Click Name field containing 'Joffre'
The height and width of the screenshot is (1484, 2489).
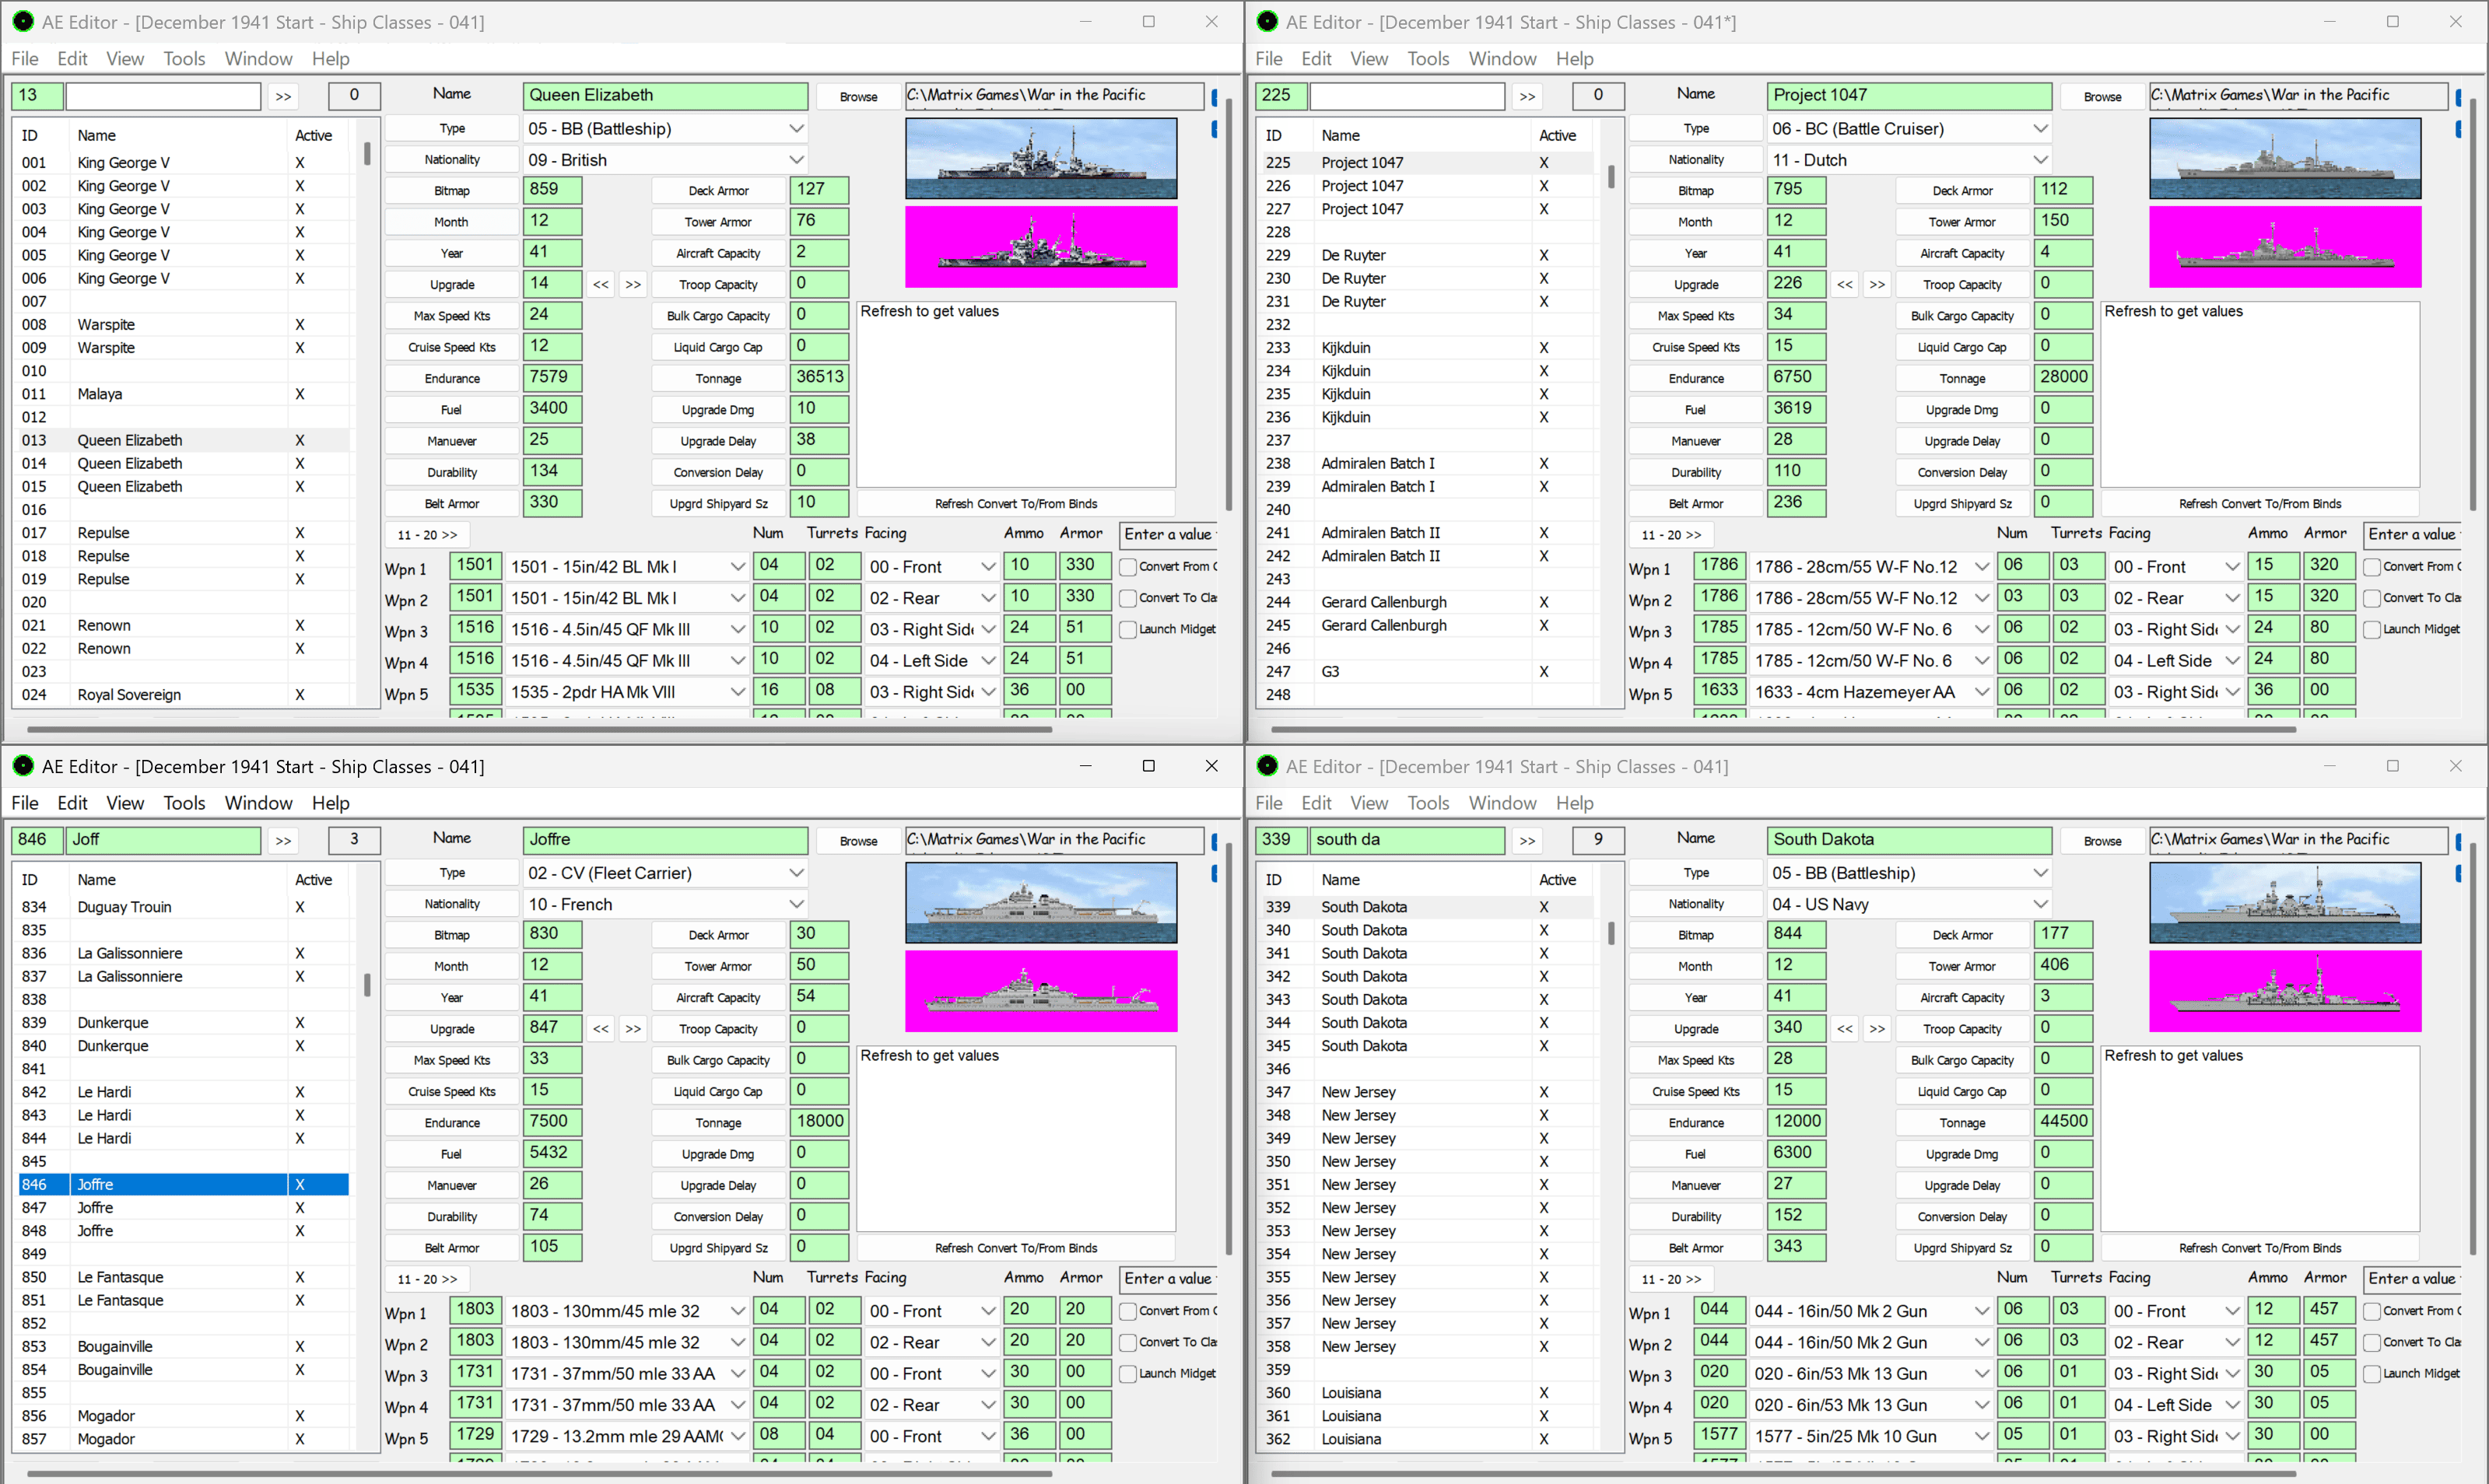pos(665,840)
